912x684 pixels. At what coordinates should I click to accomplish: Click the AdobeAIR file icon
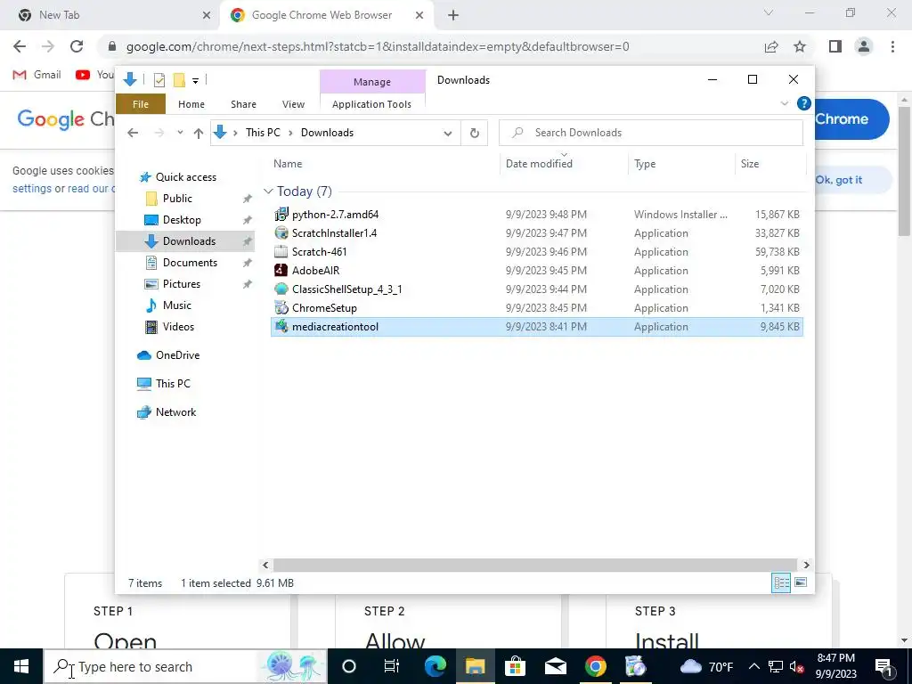pos(281,270)
